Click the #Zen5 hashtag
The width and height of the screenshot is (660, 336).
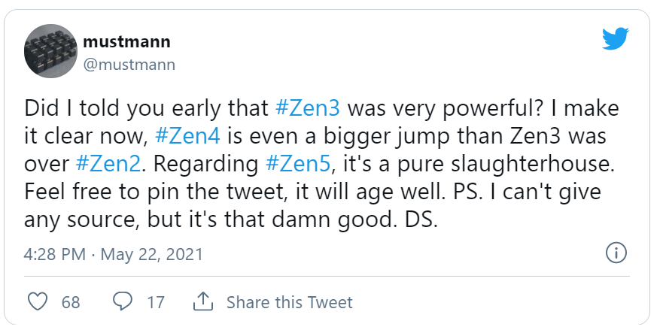298,164
